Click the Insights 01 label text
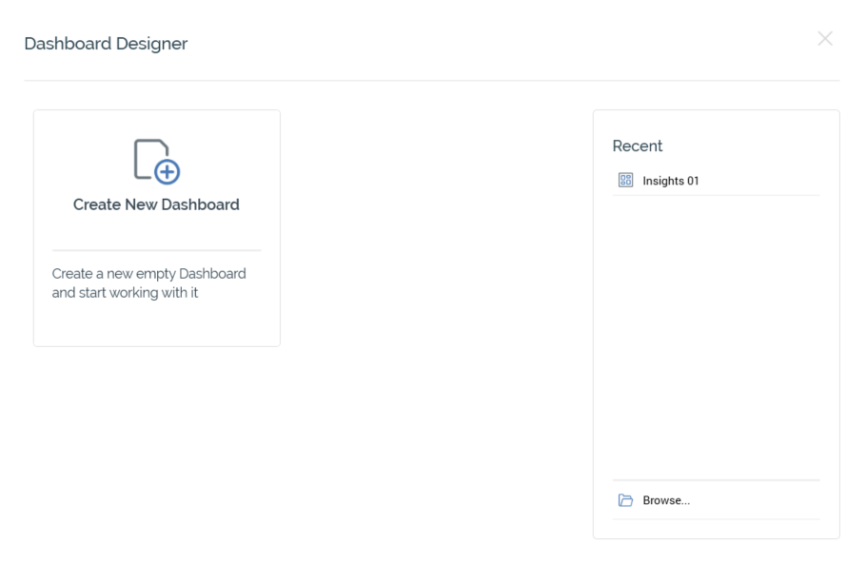Viewport: 866px width, 564px height. tap(671, 181)
